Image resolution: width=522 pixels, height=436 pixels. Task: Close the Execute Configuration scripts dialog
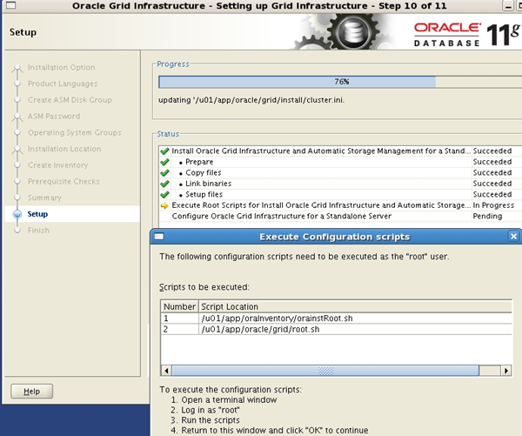pos(513,237)
